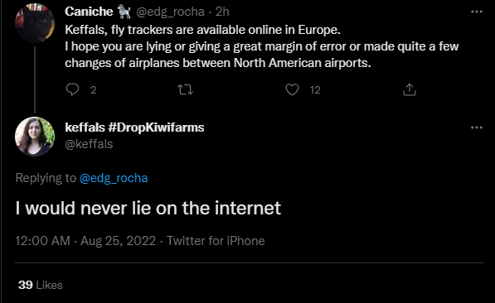Like Caniche's tweet with the heart icon

(292, 89)
